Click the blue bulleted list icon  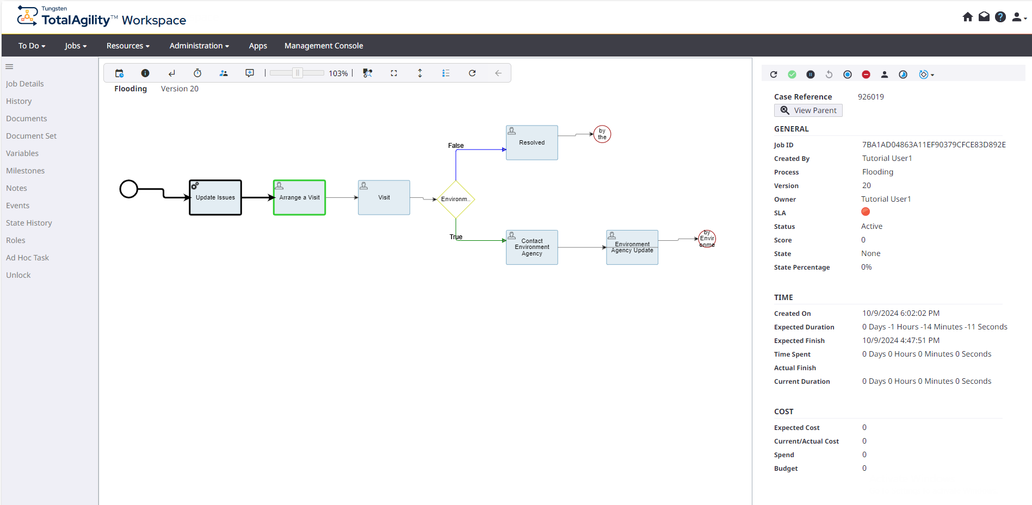pyautogui.click(x=446, y=73)
